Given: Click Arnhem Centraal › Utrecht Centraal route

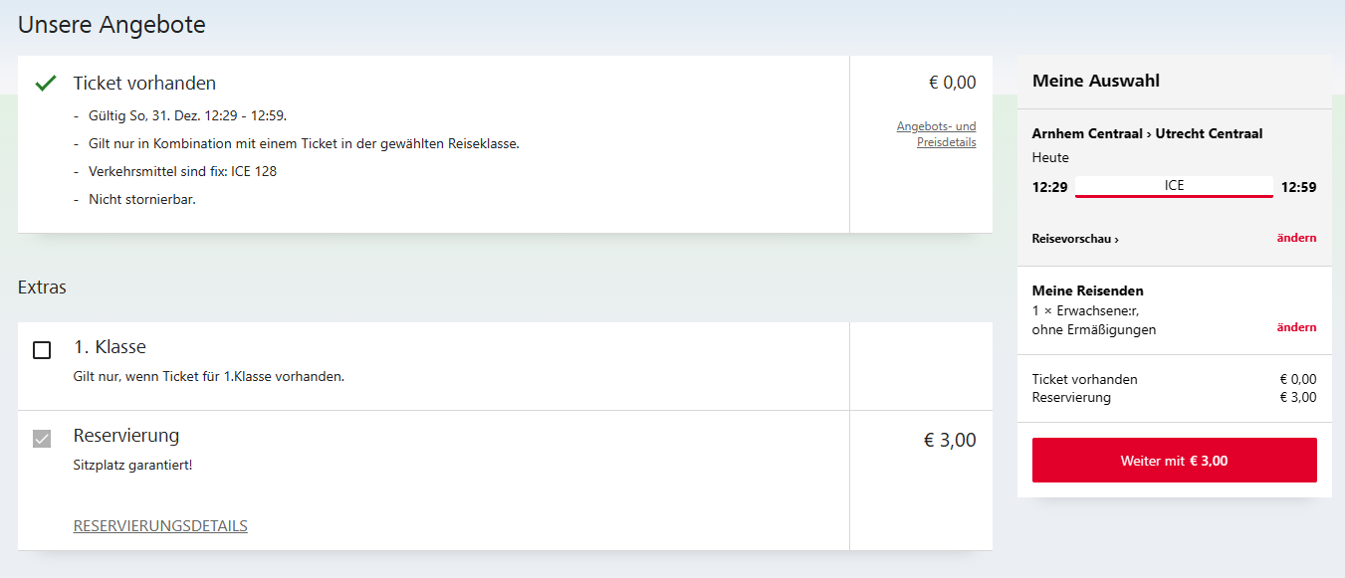Looking at the screenshot, I should pos(1147,133).
